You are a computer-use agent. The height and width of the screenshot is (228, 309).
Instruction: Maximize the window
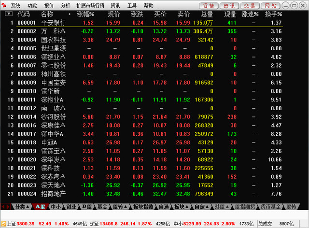click(294, 5)
